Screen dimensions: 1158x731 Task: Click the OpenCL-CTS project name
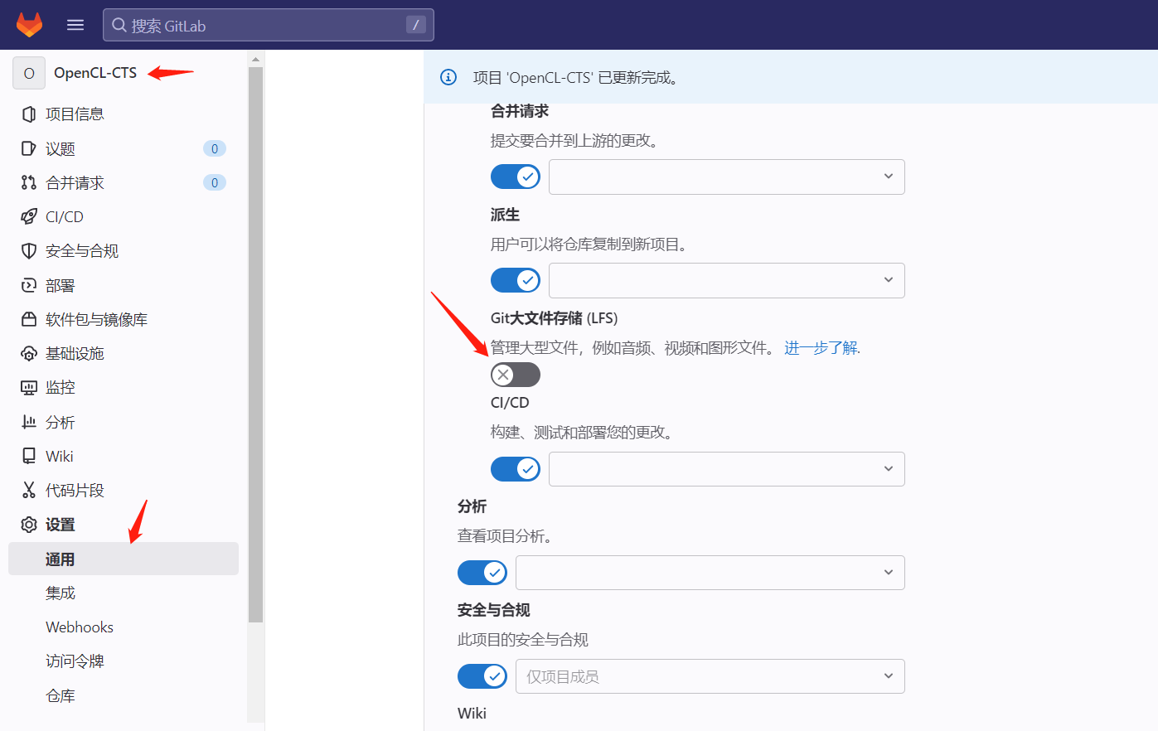tap(95, 73)
